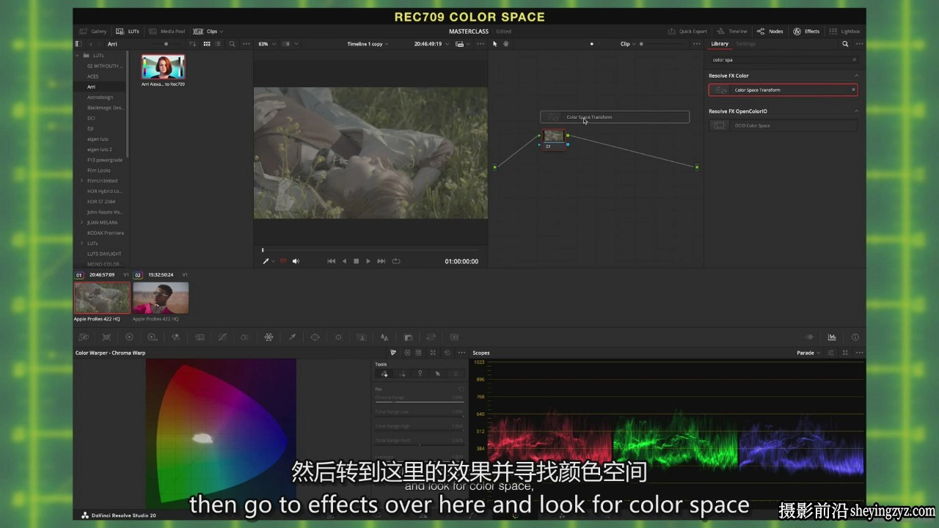The height and width of the screenshot is (528, 939).
Task: Select the Arri Alexa to Rec709 LUT
Action: pyautogui.click(x=163, y=67)
